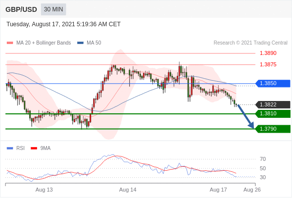Image resolution: width=292 pixels, height=198 pixels.
Task: Click the Aug 14 axis label
Action: pos(128,190)
